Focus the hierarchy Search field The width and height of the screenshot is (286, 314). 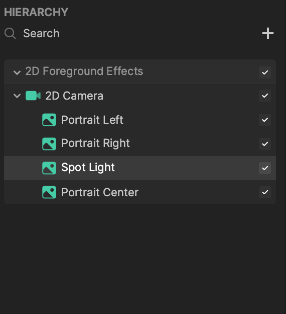pyautogui.click(x=120, y=33)
